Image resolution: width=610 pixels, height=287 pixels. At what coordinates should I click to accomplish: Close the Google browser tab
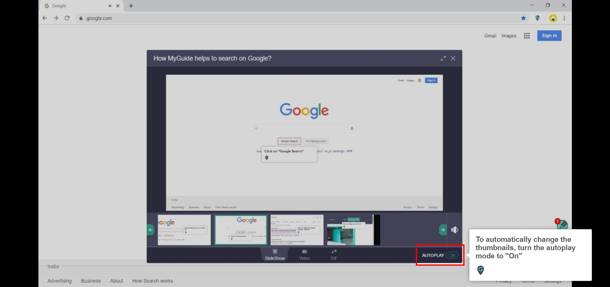[x=118, y=6]
